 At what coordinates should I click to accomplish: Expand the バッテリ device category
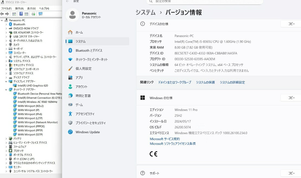pos(6,139)
